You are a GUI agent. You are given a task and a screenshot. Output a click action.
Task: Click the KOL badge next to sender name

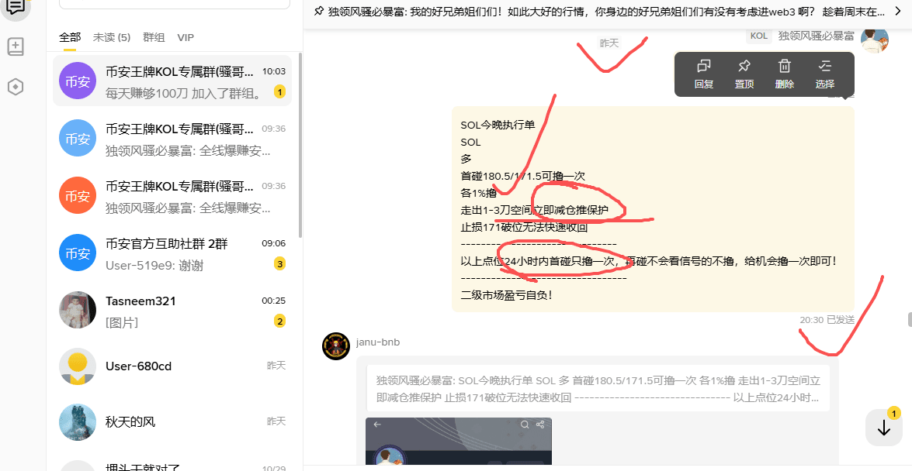click(758, 36)
